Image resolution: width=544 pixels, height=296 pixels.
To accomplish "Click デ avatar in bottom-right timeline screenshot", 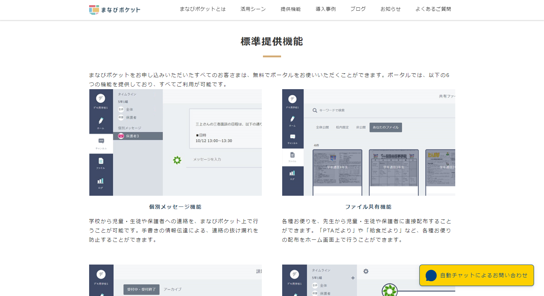I will click(294, 275).
